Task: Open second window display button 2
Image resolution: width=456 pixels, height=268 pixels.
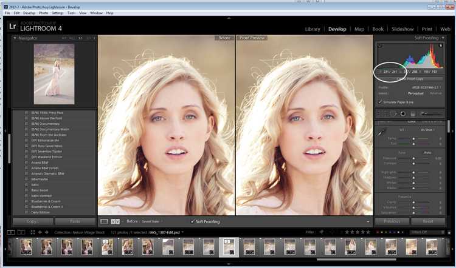Action: tap(21, 232)
